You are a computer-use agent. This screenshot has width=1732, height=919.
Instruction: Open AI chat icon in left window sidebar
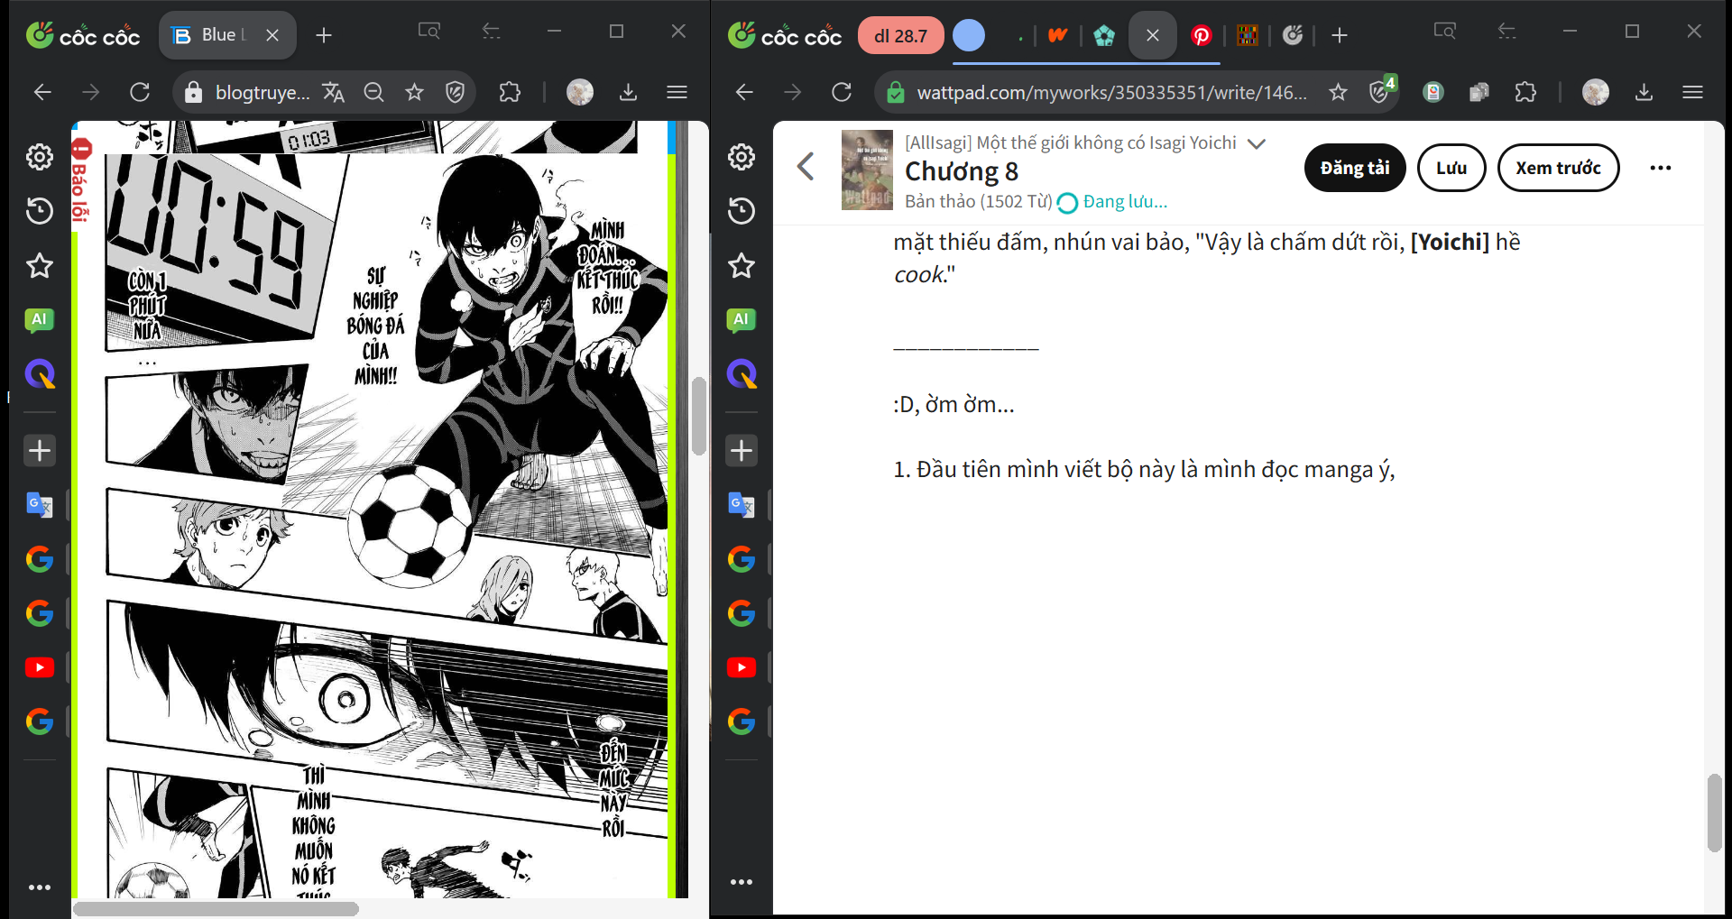click(x=40, y=319)
